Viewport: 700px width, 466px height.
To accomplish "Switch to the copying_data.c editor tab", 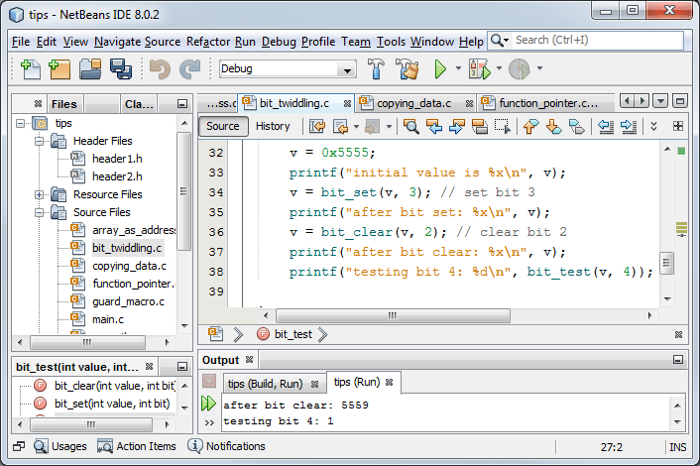I will (413, 103).
